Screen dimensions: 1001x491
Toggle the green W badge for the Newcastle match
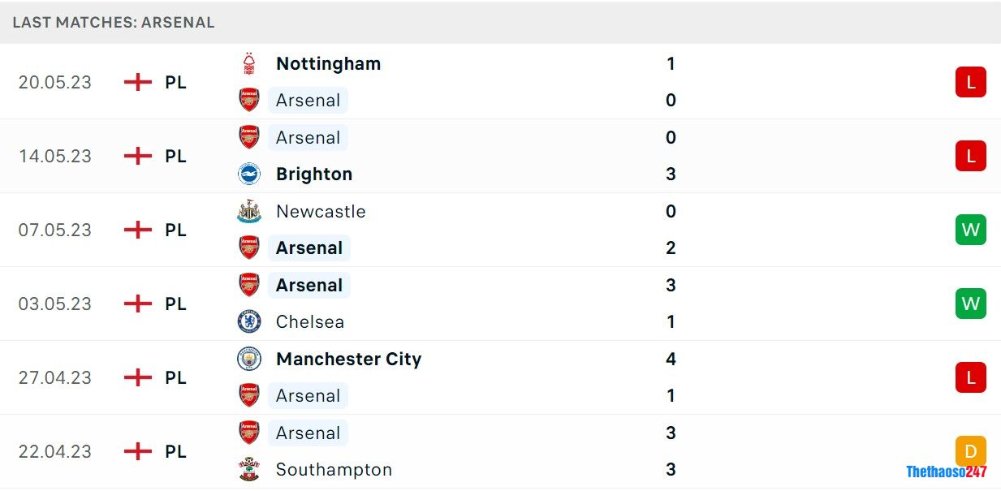pyautogui.click(x=971, y=230)
